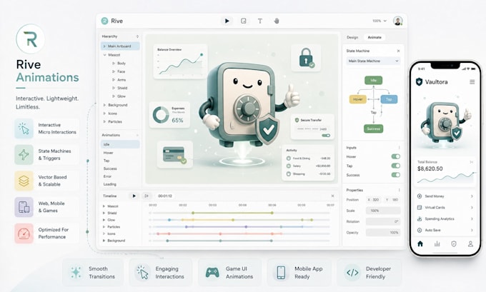Select the Success animation in the list
The width and height of the screenshot is (486, 292).
(x=120, y=168)
